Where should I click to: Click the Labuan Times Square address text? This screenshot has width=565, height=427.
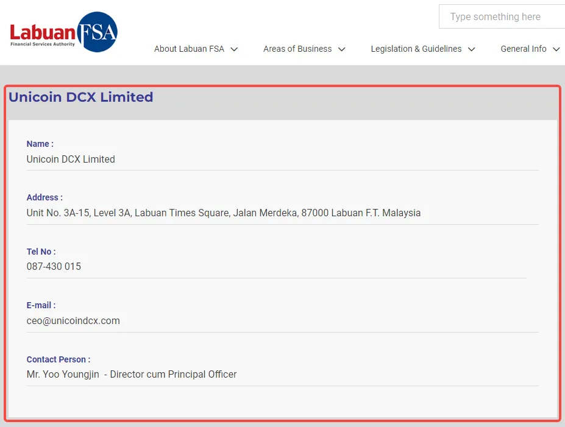click(x=224, y=213)
